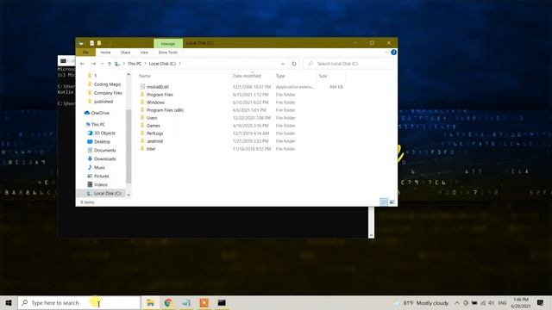Expand the chevron after Local Disk (C:) breadcrumb
Viewport: 552px width, 310px height.
tap(180, 64)
